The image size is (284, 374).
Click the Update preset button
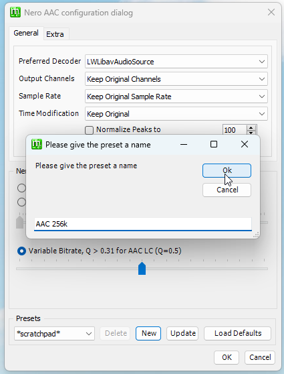click(x=182, y=333)
